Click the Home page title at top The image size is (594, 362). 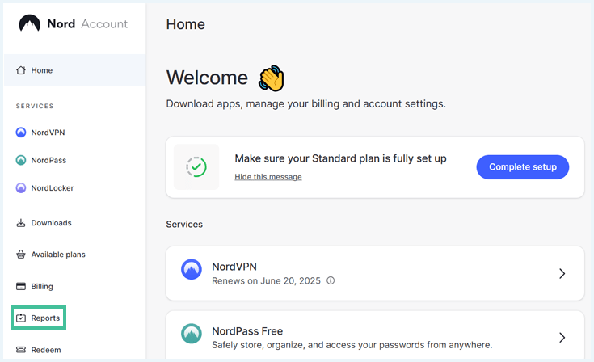coord(186,24)
